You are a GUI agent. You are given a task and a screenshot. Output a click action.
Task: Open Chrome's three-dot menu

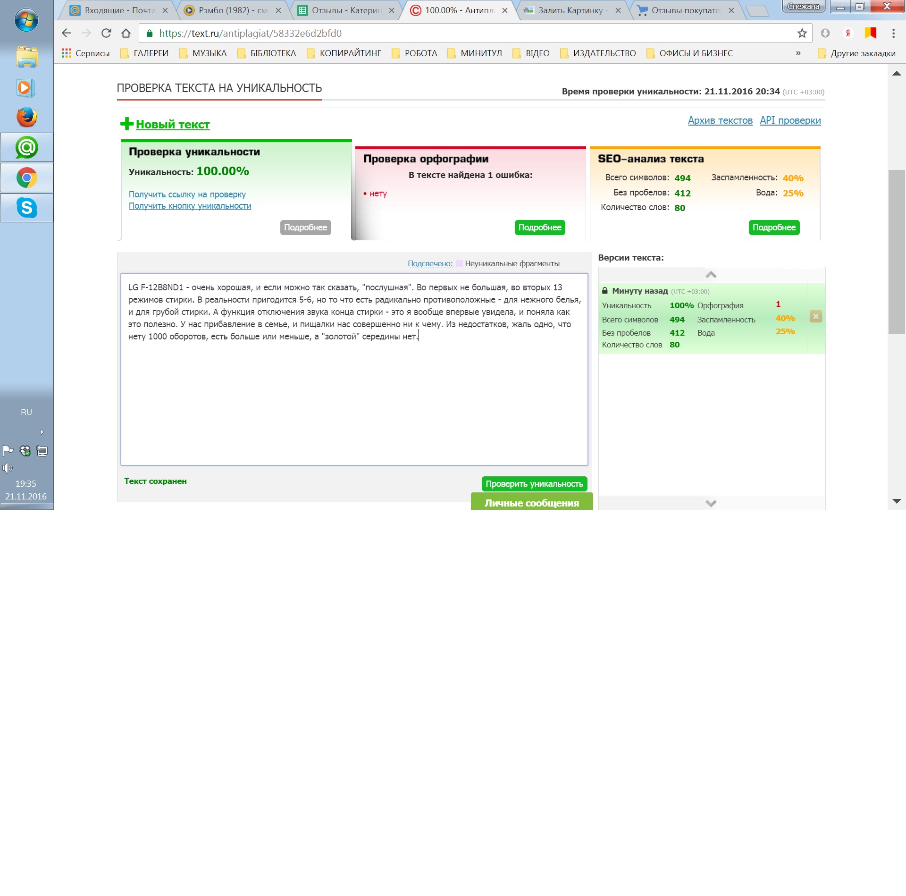click(x=893, y=33)
